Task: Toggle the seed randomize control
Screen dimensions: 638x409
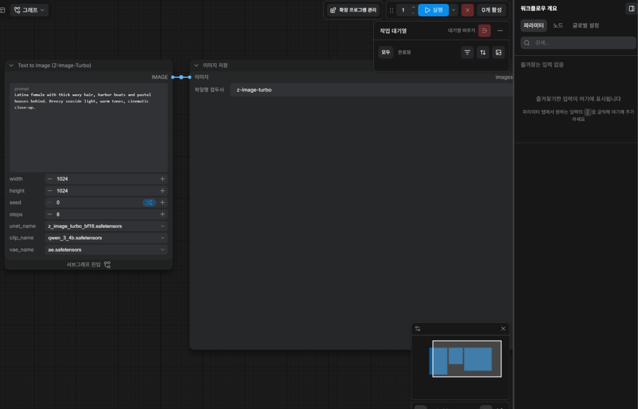Action: click(x=149, y=203)
